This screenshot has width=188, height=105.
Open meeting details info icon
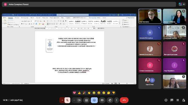point(166,100)
